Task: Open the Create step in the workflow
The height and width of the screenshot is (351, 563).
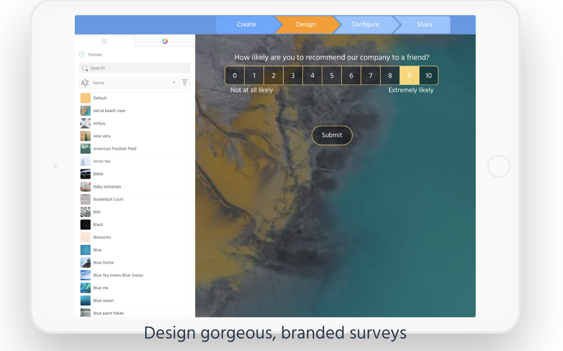Action: pos(246,24)
